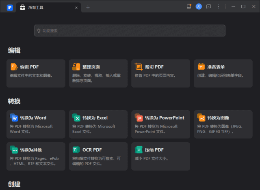The width and height of the screenshot is (260, 190).
Task: Open the three-dot more options menu
Action: (x=219, y=6)
